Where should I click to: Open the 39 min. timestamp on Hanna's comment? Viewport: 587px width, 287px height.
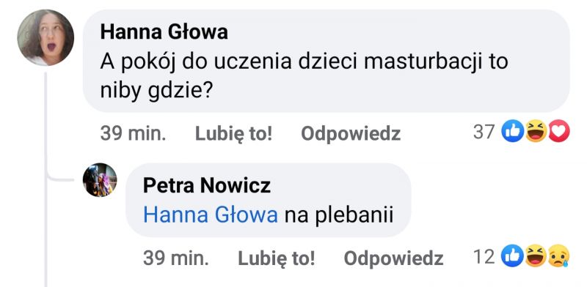[x=133, y=133]
